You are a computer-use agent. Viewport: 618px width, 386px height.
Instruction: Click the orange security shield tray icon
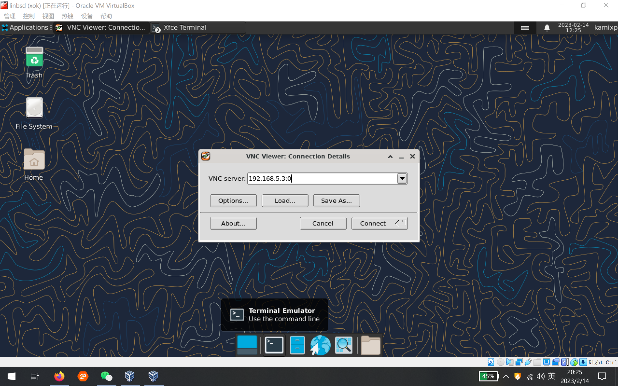point(517,376)
